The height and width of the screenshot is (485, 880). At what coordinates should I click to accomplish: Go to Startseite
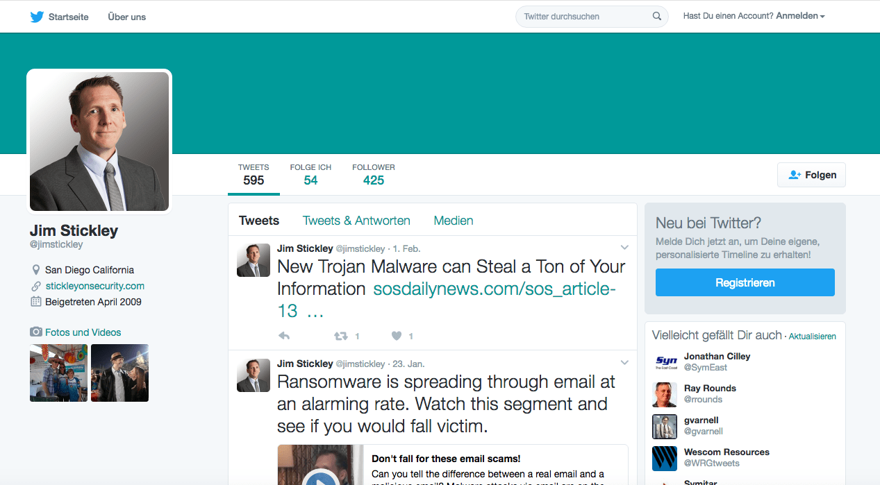point(60,17)
